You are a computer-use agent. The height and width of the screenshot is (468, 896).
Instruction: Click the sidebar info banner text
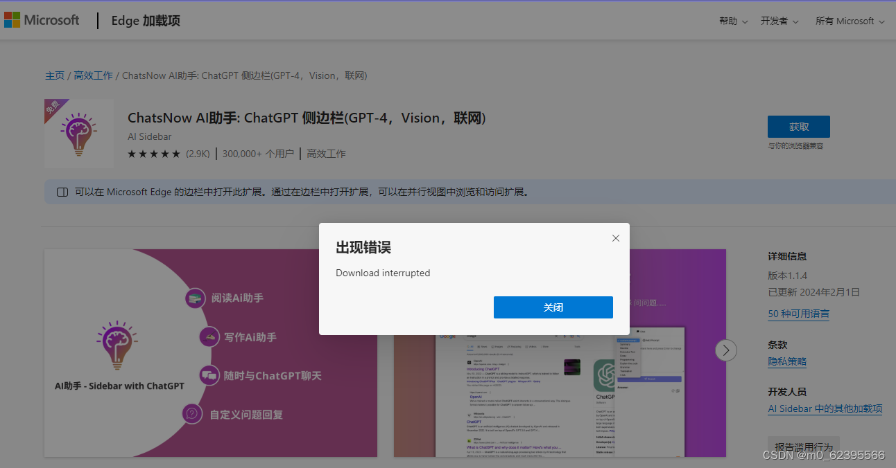pos(302,192)
